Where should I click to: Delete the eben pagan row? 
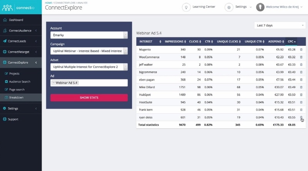tap(301, 80)
